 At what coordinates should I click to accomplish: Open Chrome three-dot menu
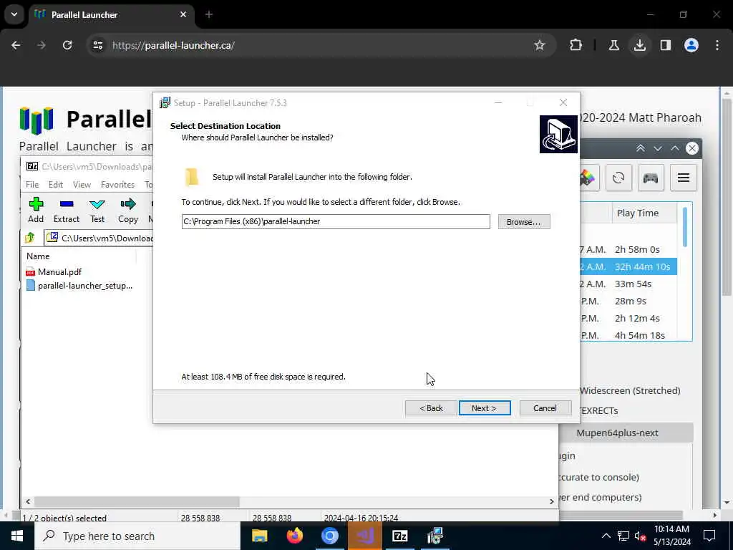click(717, 45)
